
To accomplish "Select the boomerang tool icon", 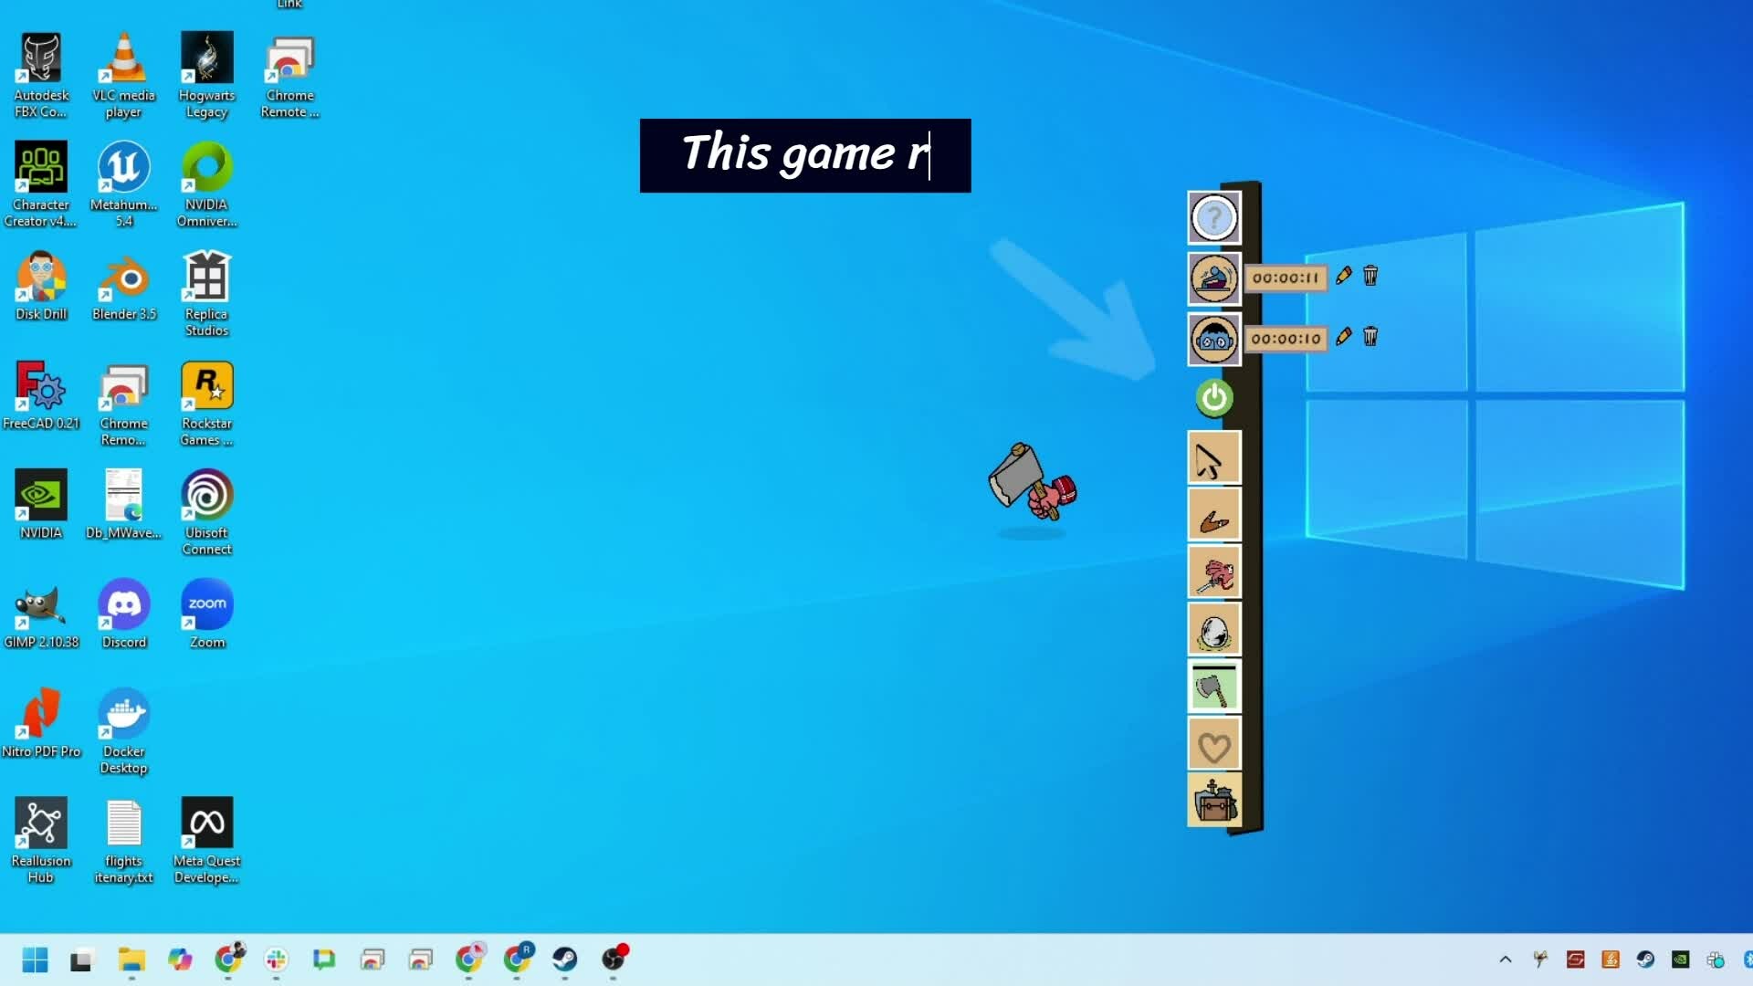I will tap(1213, 517).
